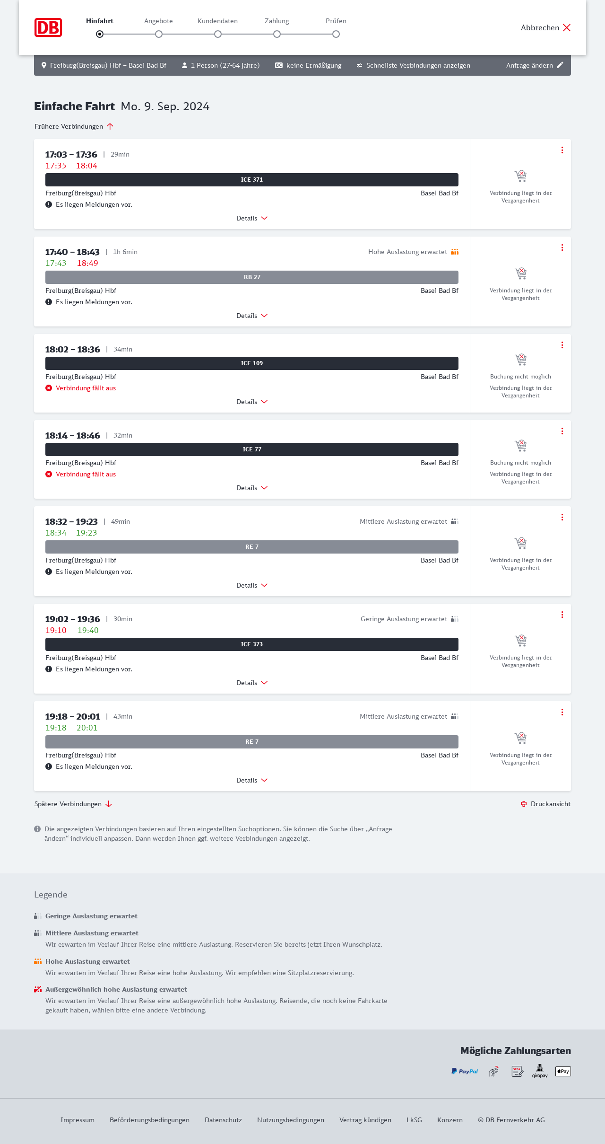Select the Zahlung step circle
The height and width of the screenshot is (1144, 605).
coord(277,34)
